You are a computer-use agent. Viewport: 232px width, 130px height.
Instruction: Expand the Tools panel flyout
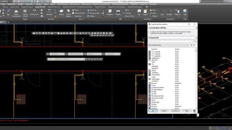pos(81,19)
